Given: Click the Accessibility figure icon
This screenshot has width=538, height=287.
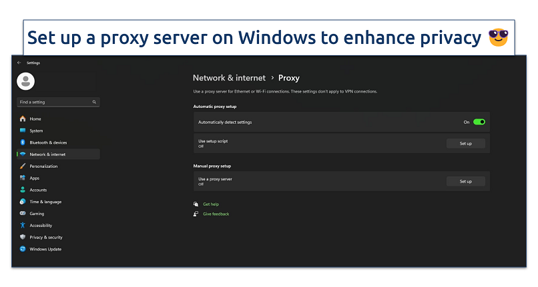Looking at the screenshot, I should click(23, 225).
